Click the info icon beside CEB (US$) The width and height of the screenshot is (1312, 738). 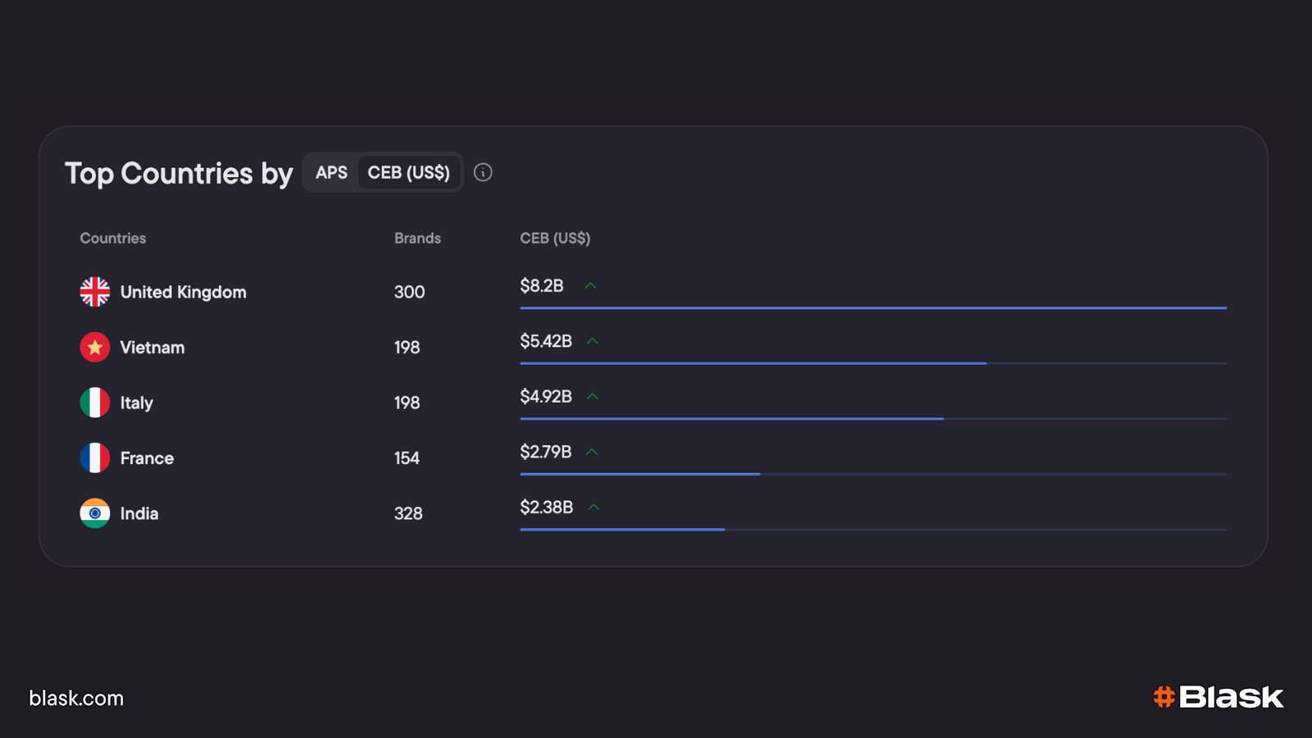pyautogui.click(x=483, y=172)
